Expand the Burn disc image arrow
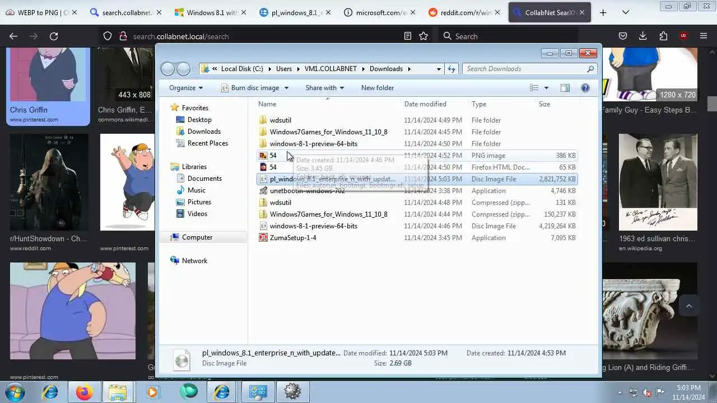This screenshot has width=717, height=403. 286,88
